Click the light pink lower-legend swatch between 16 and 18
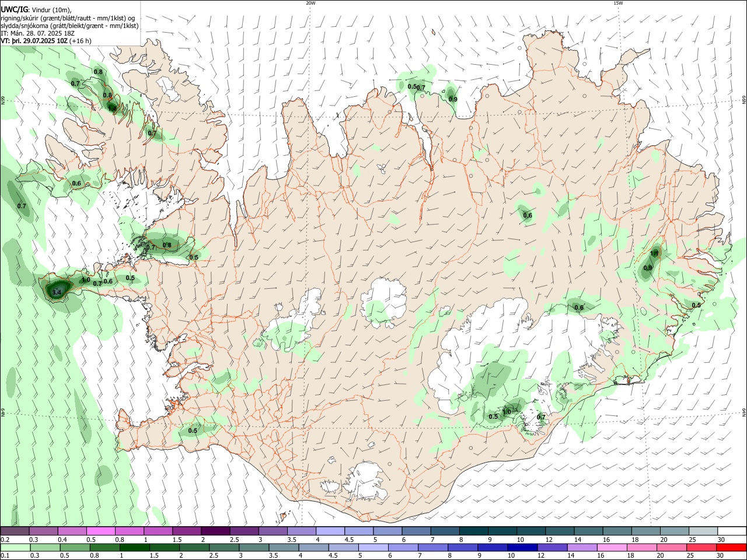 click(x=612, y=547)
